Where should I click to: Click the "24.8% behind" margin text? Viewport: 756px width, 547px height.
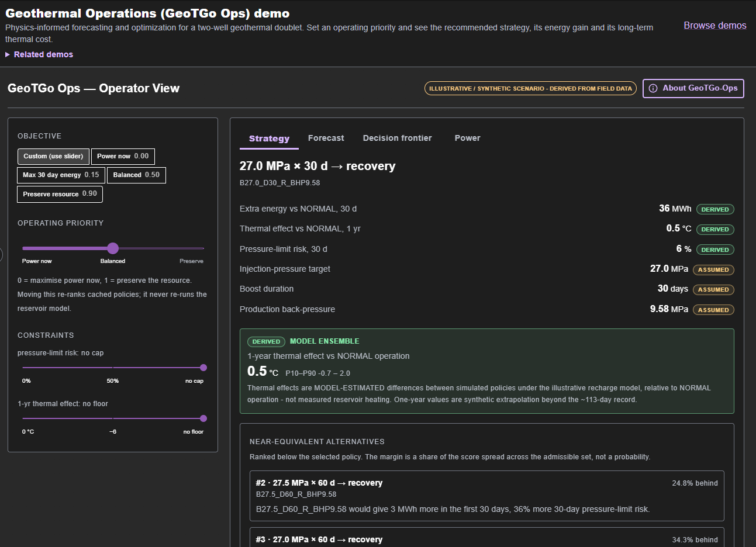(x=695, y=483)
